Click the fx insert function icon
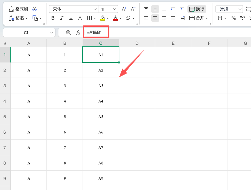Viewport: 251px width, 190px height. click(78, 33)
